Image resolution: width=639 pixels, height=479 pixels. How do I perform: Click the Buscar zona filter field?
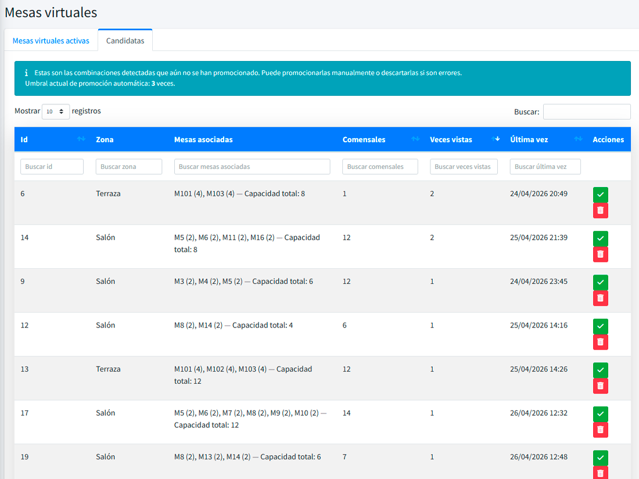click(129, 167)
